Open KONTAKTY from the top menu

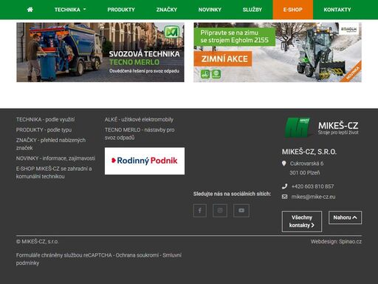coord(337,10)
